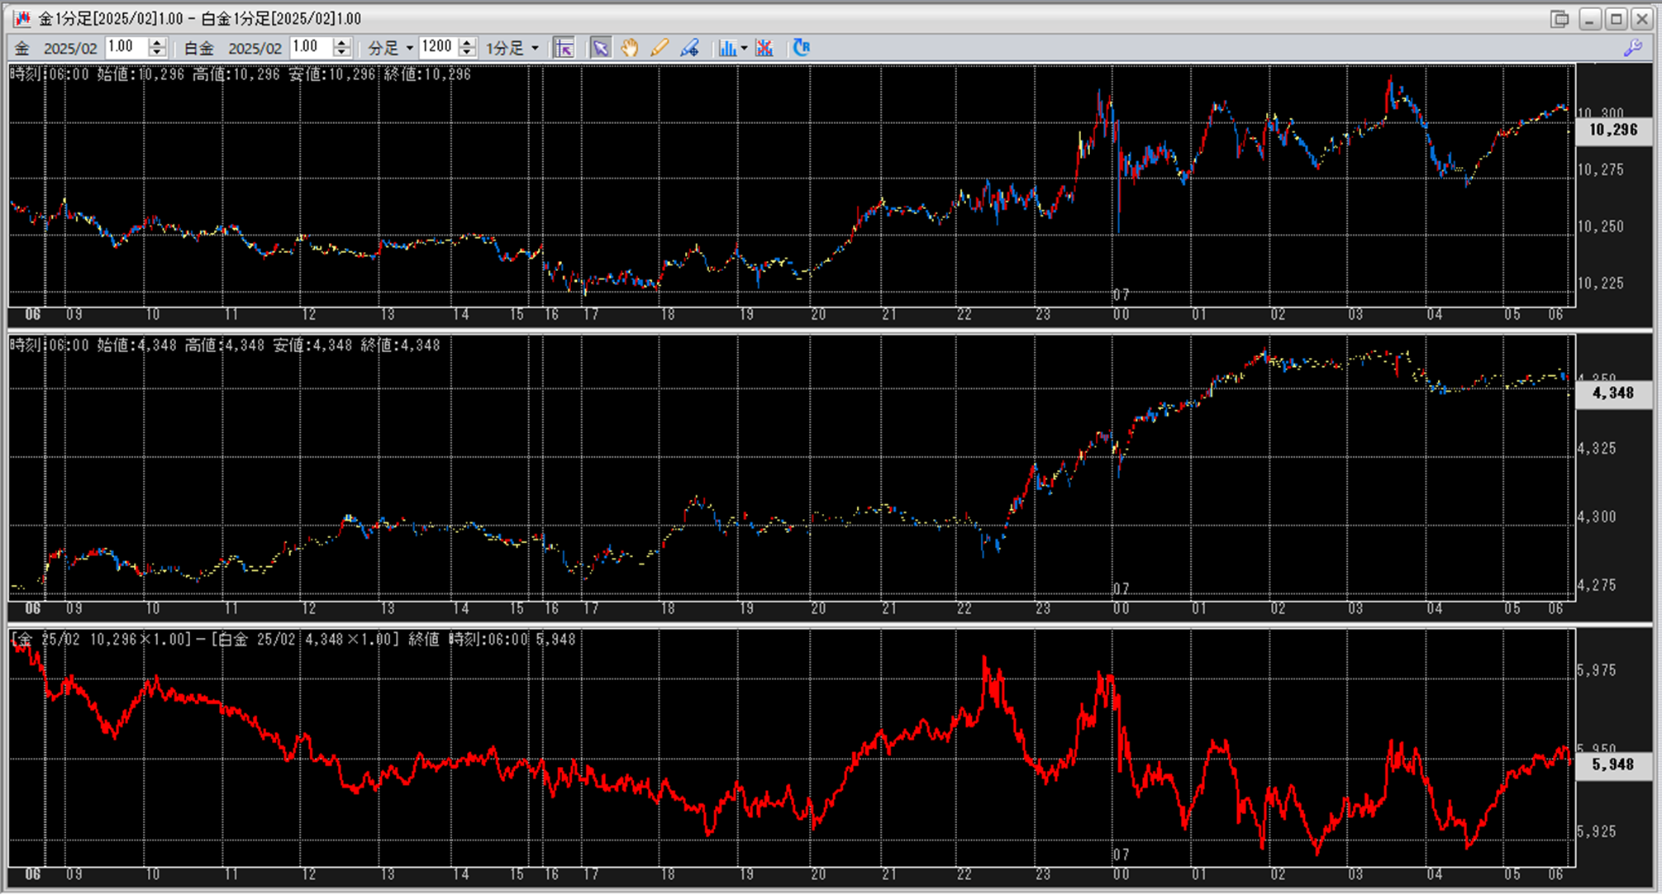This screenshot has height=895, width=1662.
Task: Open the bar chart icon dropdown arrow
Action: coord(744,48)
